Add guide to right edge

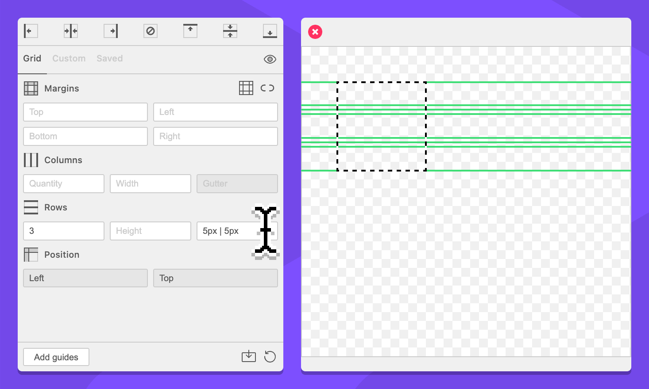point(111,31)
